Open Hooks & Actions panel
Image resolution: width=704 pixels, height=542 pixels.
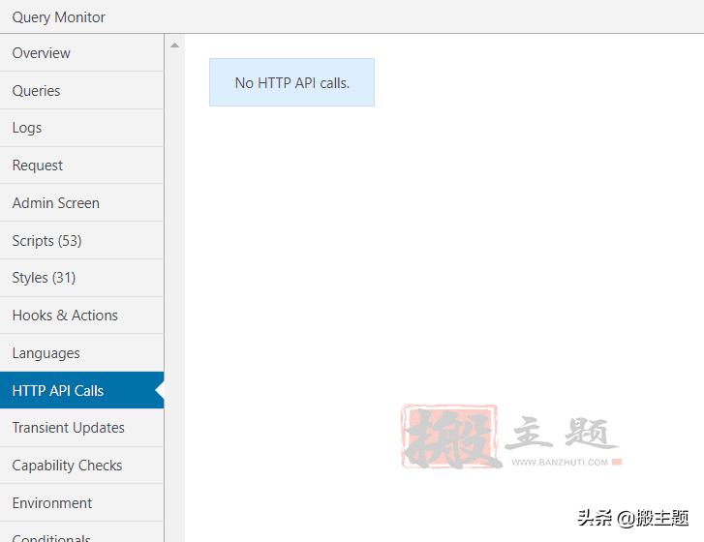pos(65,316)
